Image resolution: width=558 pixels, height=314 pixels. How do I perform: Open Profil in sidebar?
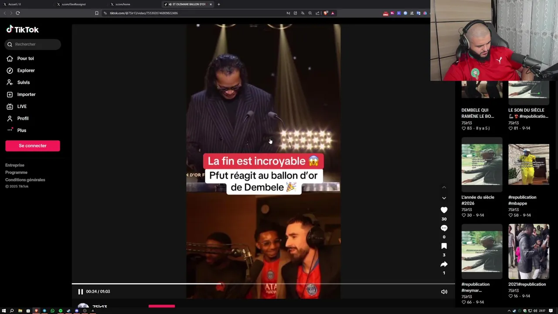click(x=17, y=118)
